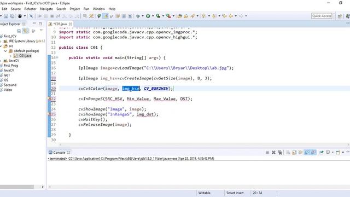Image resolution: width=350 pixels, height=197 pixels.
Task: Click editor horizontal scrollbar
Action: pyautogui.click(x=204, y=144)
